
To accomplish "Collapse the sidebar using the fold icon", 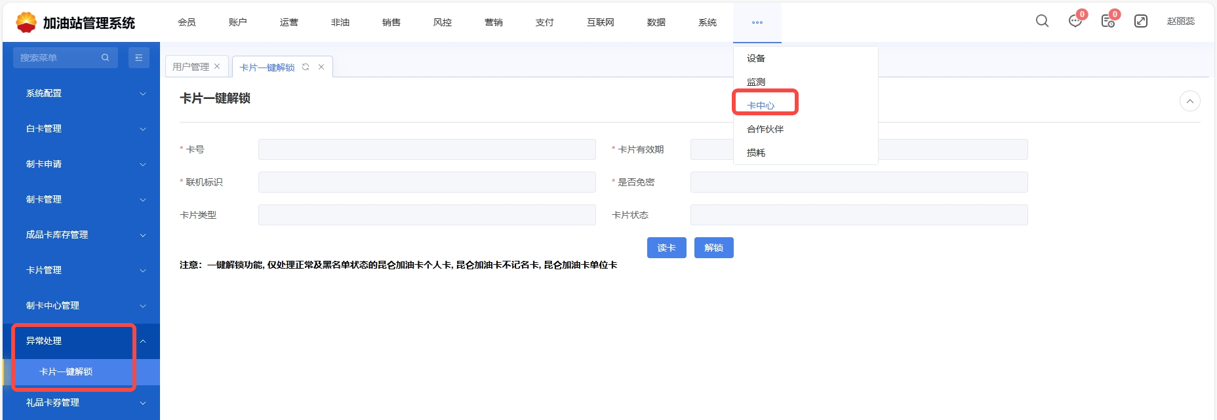I will 139,58.
